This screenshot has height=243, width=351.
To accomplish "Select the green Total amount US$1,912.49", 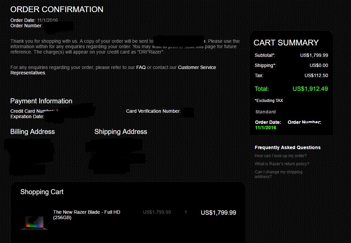I will (x=310, y=89).
